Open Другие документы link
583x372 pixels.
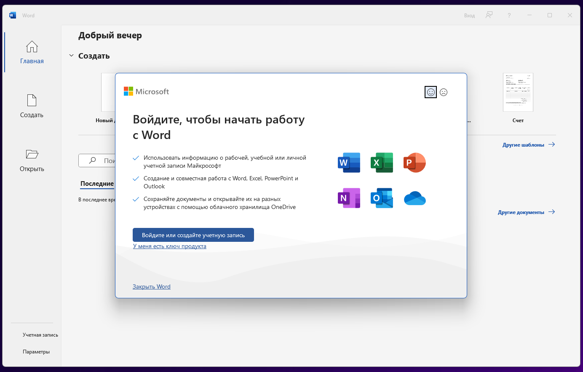[527, 212]
